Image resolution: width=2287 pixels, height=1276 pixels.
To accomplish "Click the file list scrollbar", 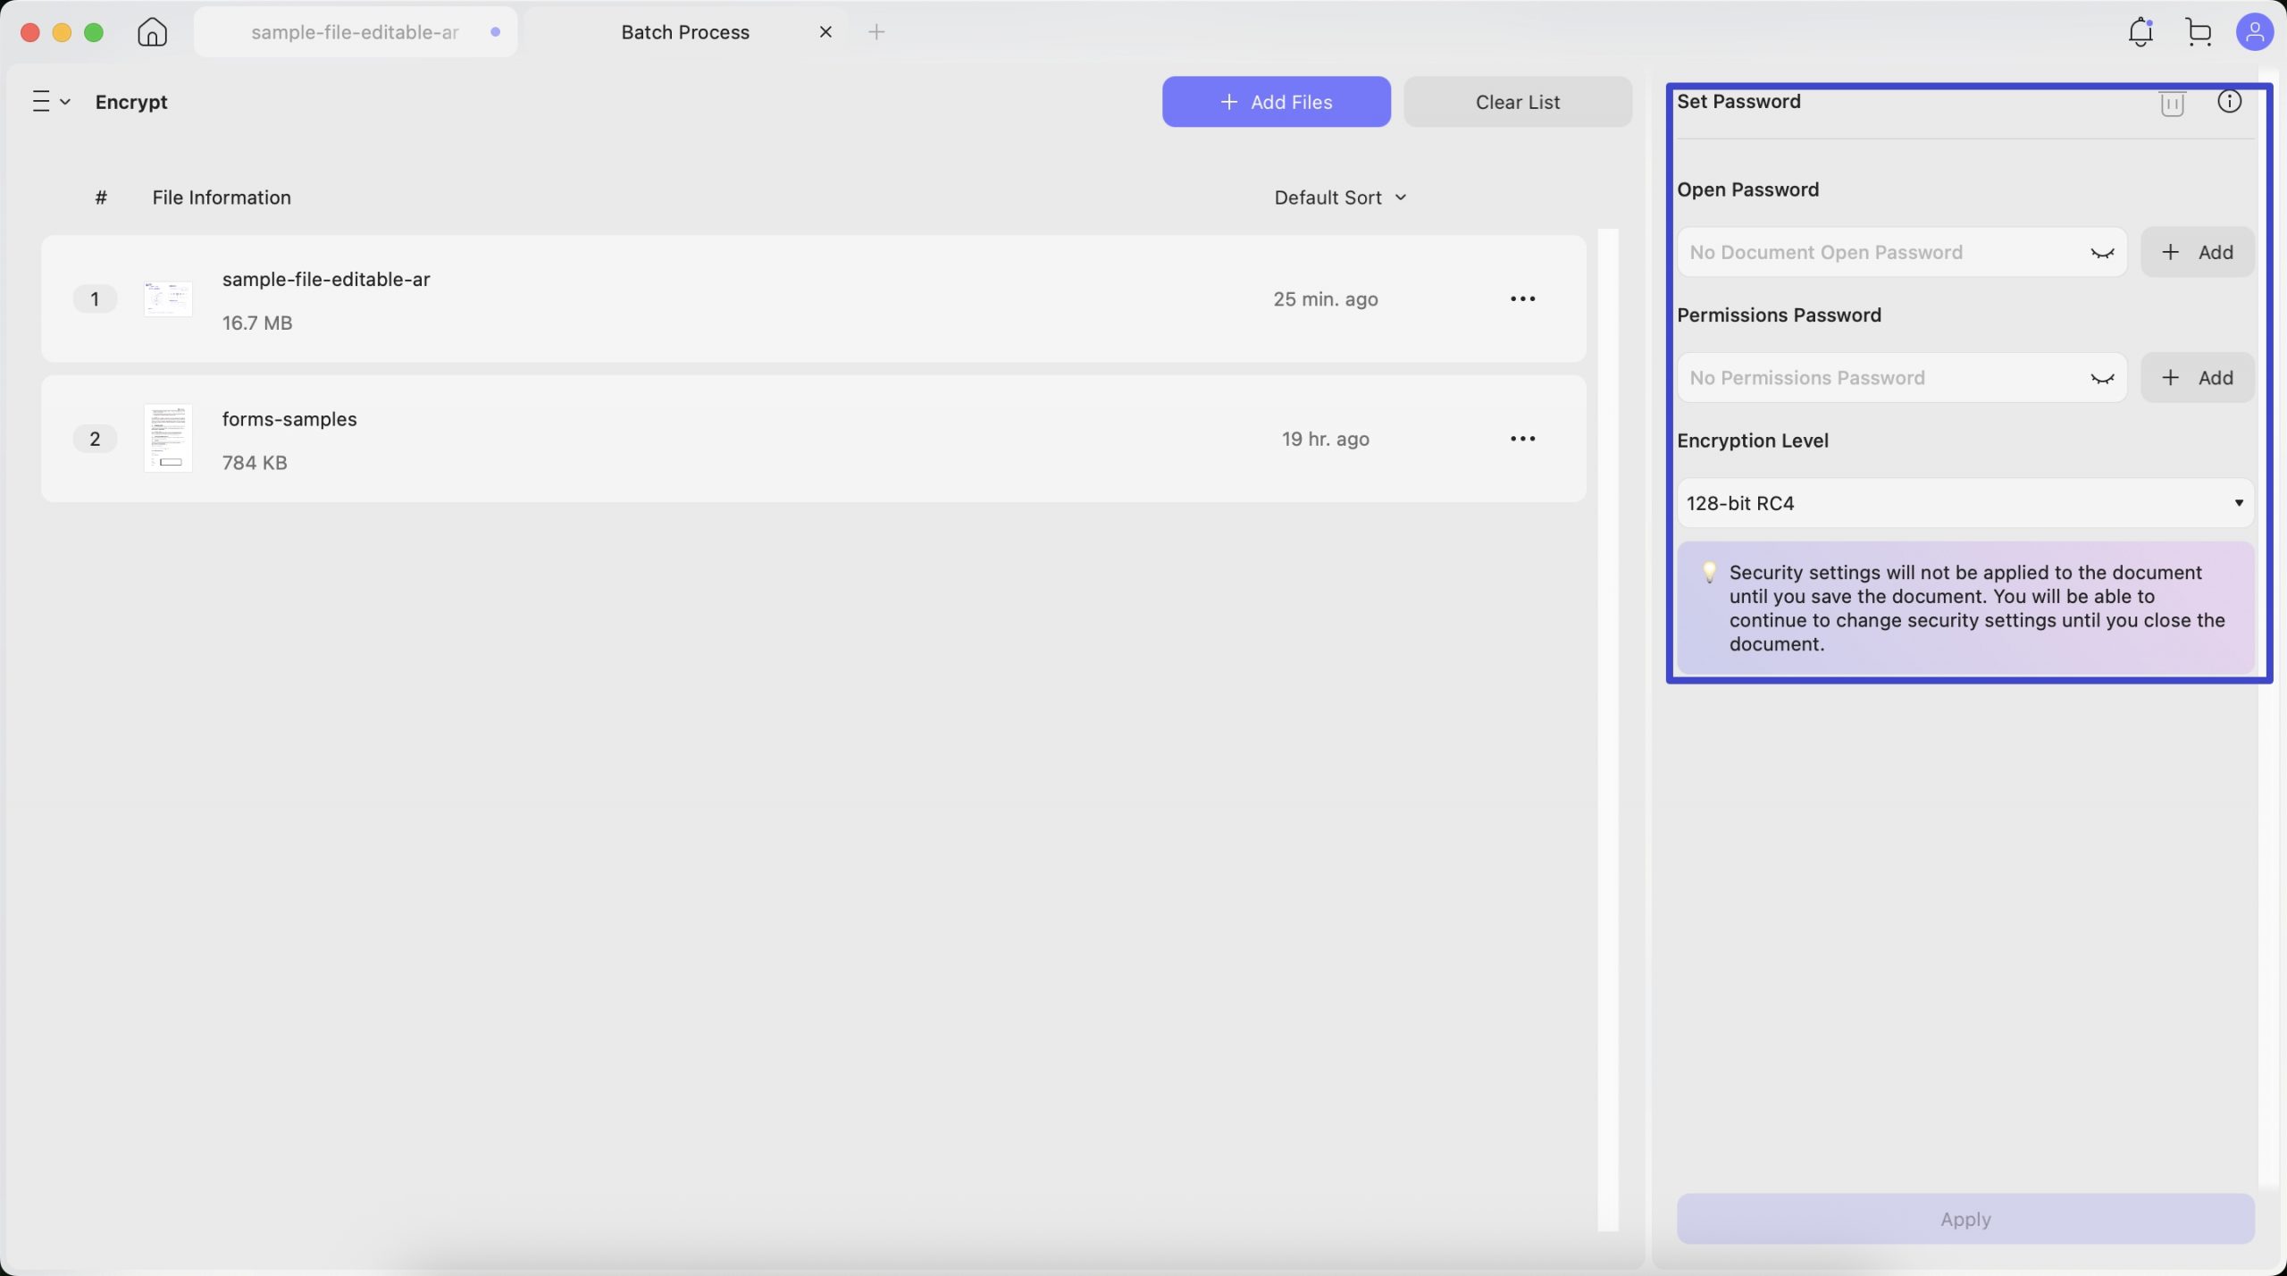I will pos(1608,729).
